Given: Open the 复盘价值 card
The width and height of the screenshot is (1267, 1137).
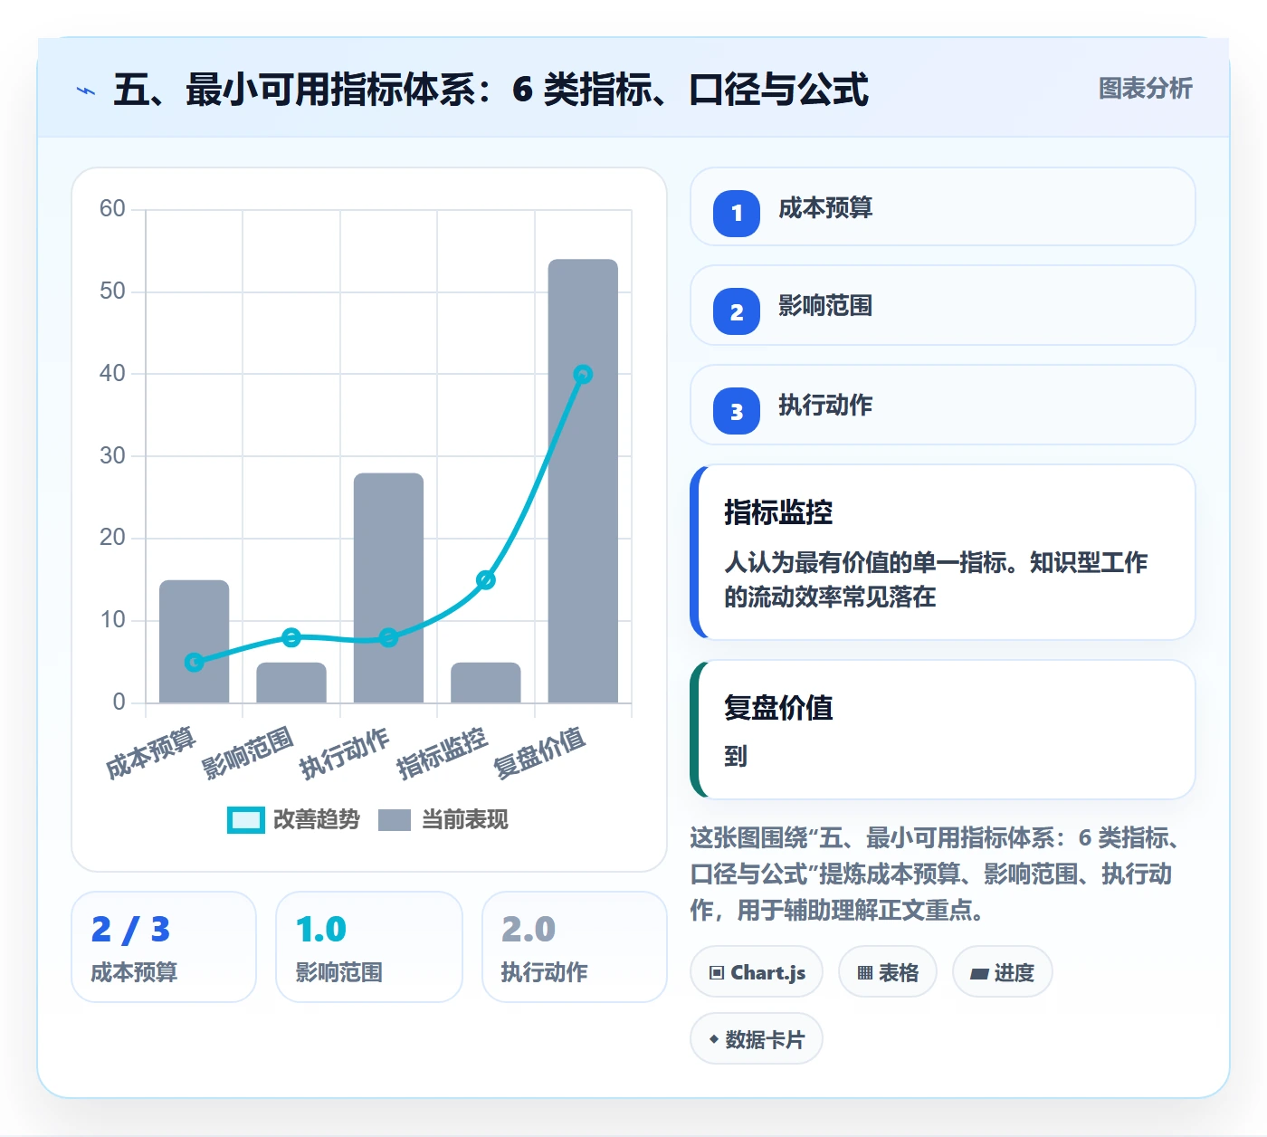Looking at the screenshot, I should click(x=942, y=730).
